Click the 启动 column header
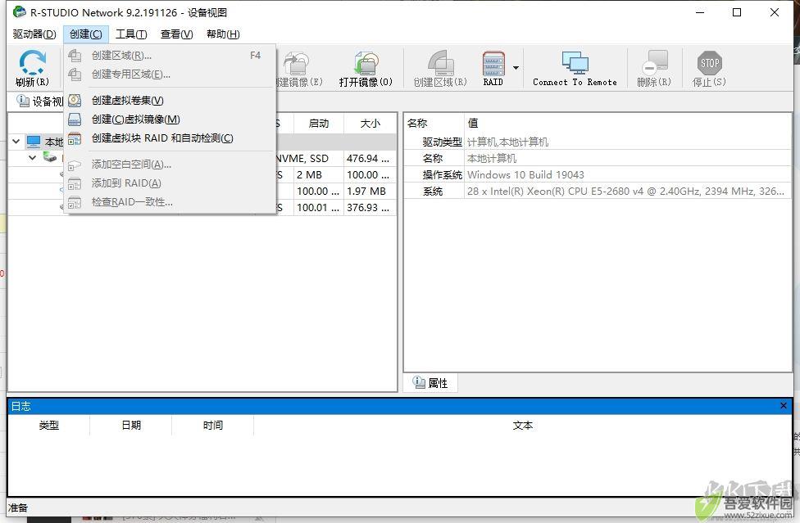The width and height of the screenshot is (800, 523). [x=319, y=124]
